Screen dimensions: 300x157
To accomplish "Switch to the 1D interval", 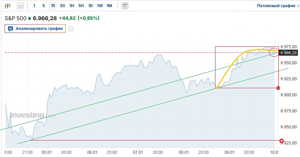I will coord(90,6).
